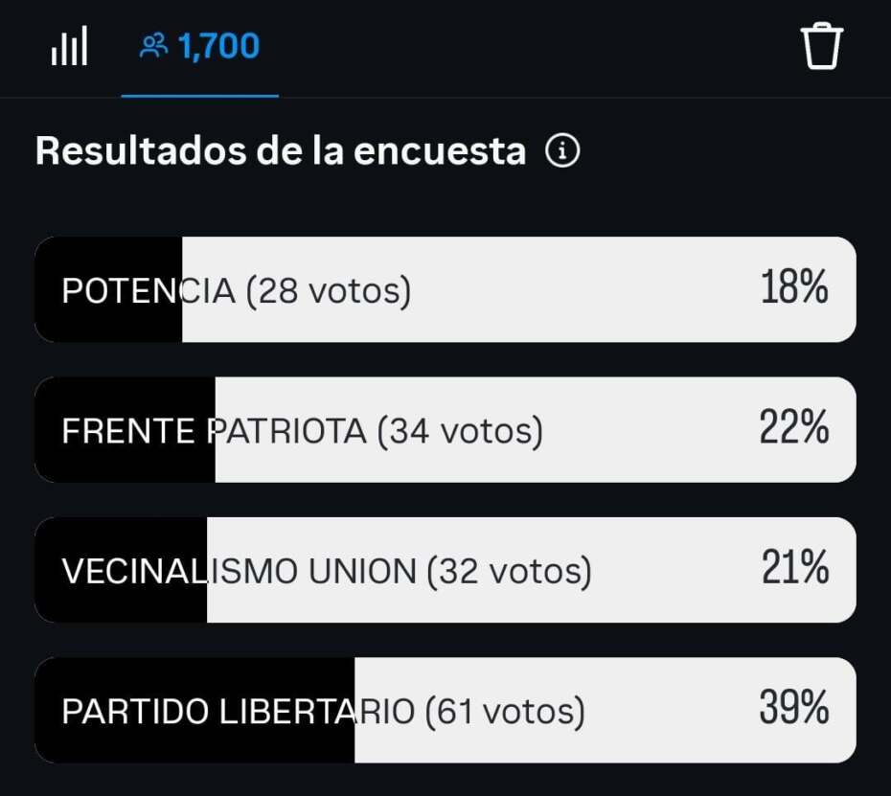Click the blue underline of the active tab
Screen dimensions: 891x796
pos(199,96)
